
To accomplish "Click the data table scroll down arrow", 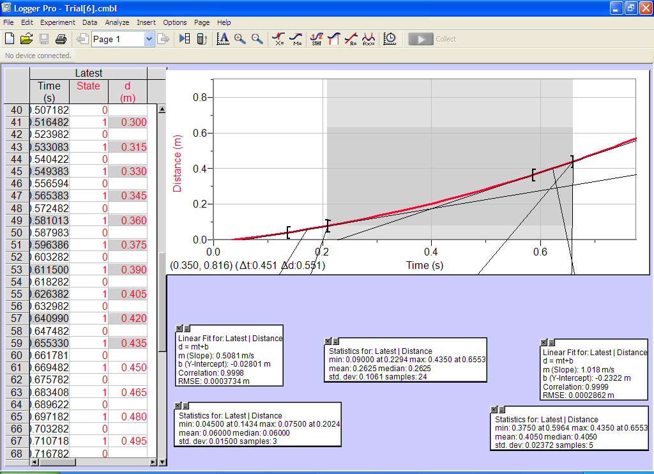I will click(x=162, y=462).
